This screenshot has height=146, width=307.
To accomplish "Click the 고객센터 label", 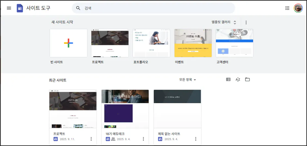I will pos(222,62).
